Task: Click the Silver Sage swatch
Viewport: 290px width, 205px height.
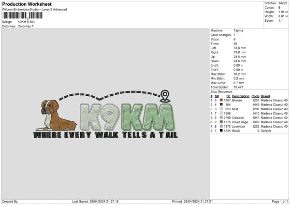Action: pyautogui.click(x=221, y=122)
